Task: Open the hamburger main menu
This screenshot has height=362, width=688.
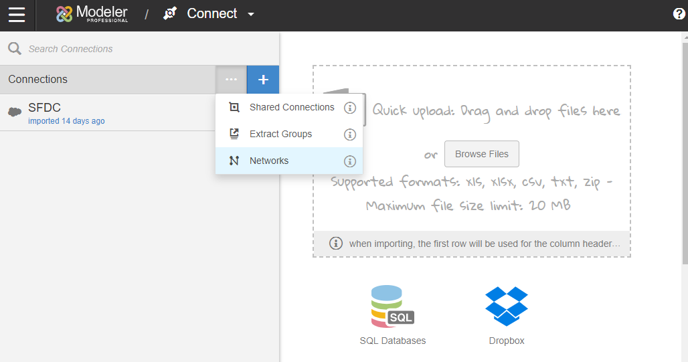Action: pyautogui.click(x=17, y=14)
